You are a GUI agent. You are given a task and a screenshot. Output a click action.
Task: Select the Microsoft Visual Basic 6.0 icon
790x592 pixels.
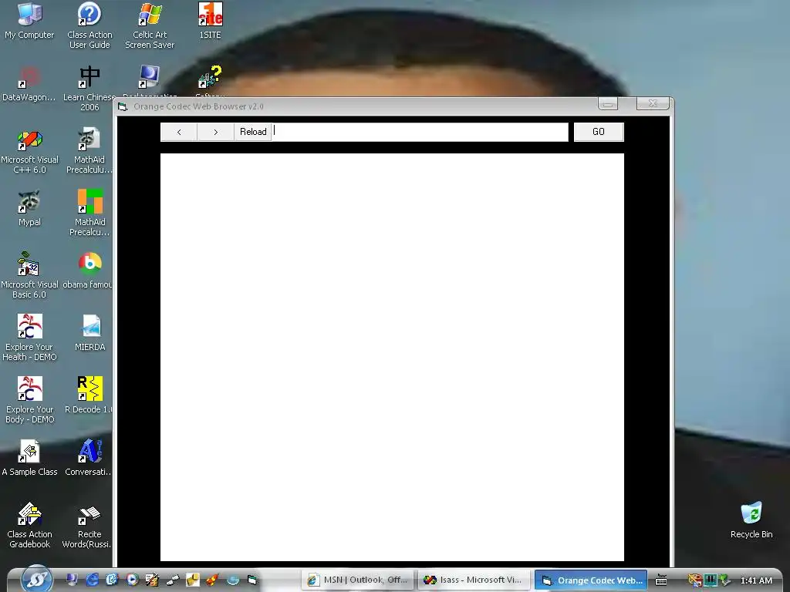point(29,275)
